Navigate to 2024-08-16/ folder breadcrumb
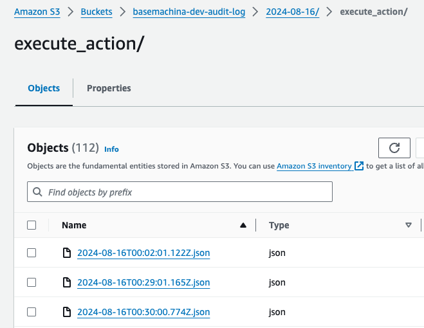 point(292,12)
